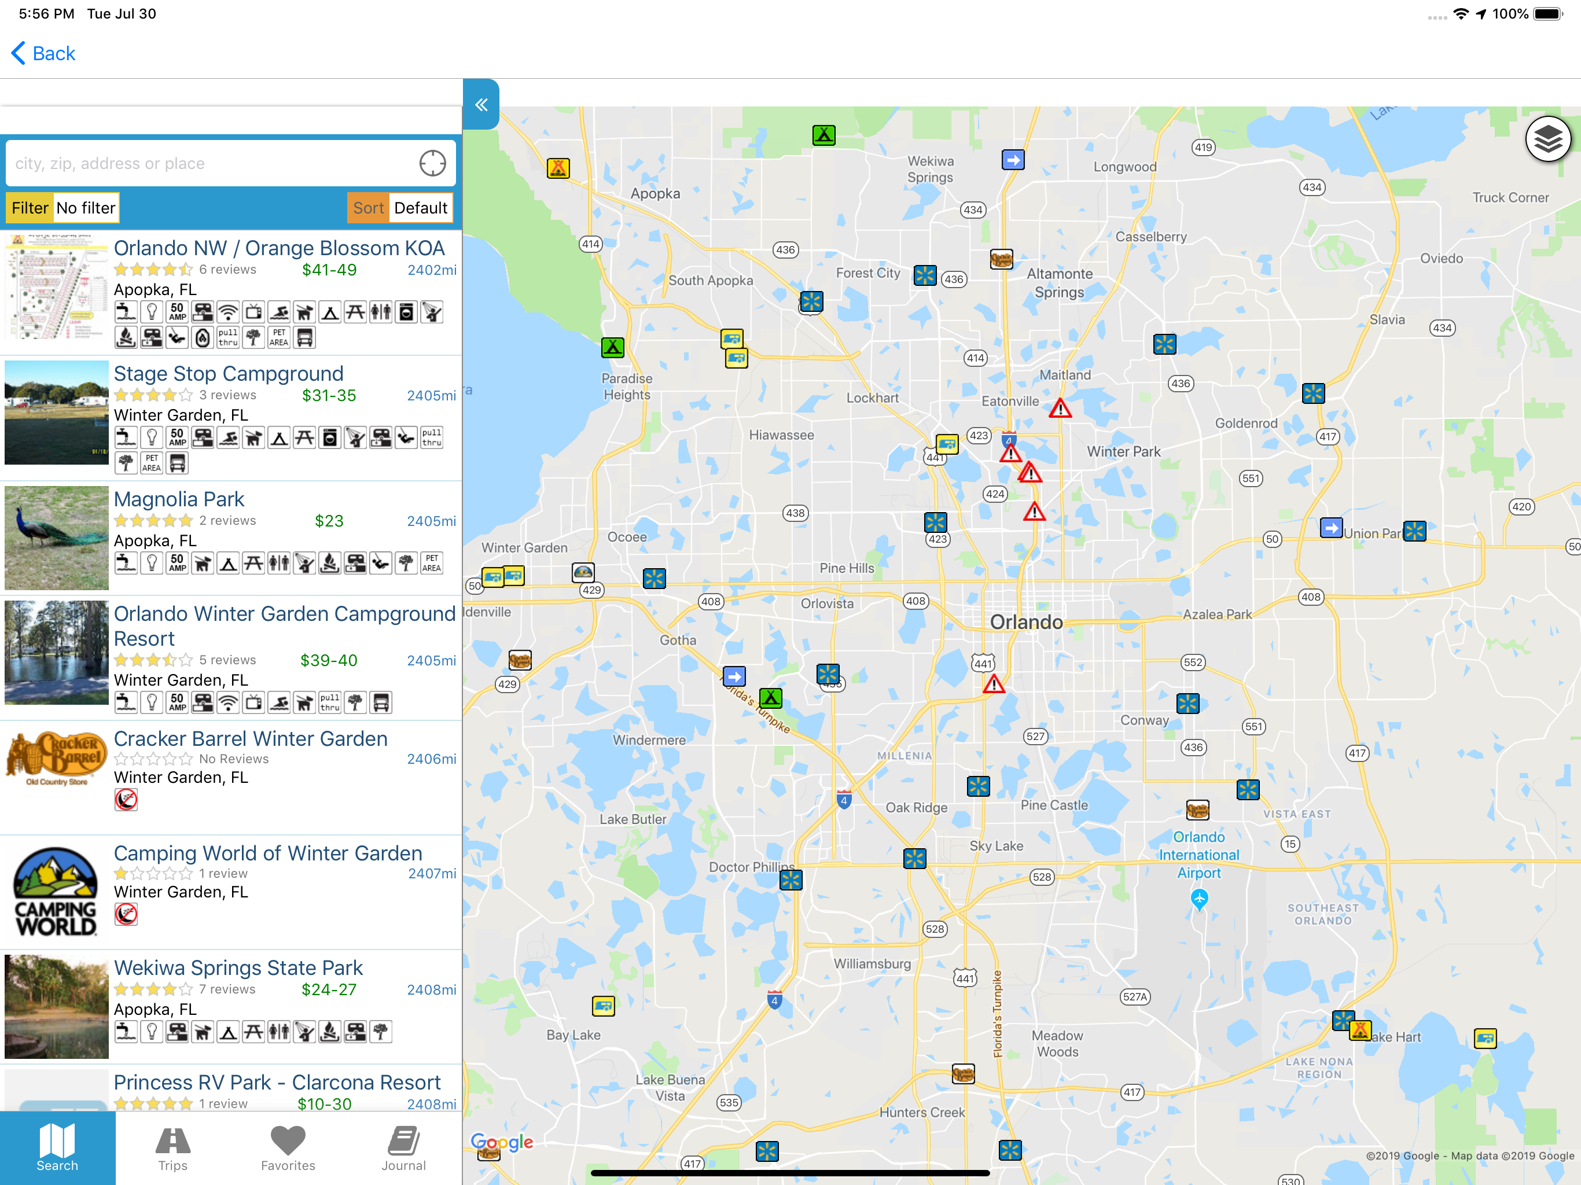Tap the Walmart marker at Union Park
This screenshot has height=1185, width=1581.
point(1414,531)
